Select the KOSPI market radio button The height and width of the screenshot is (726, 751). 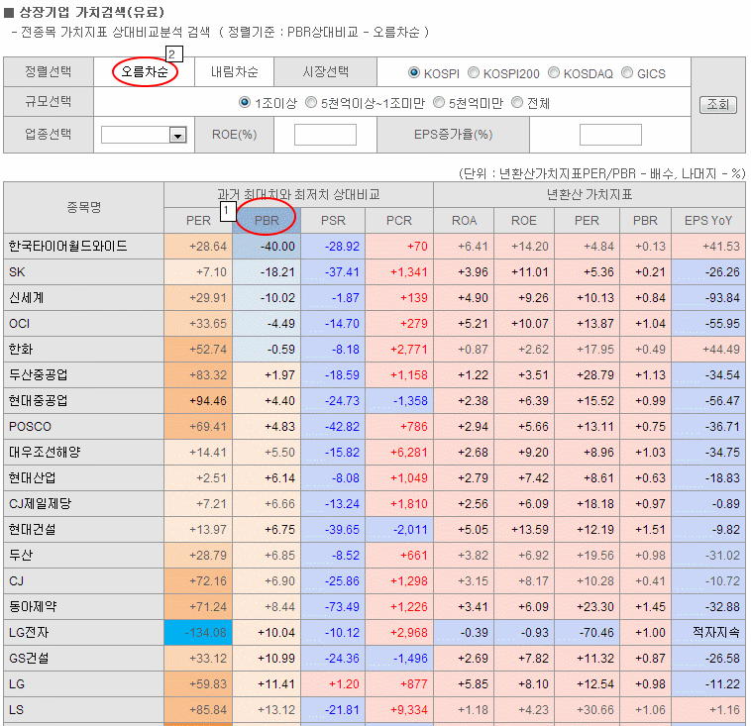pyautogui.click(x=414, y=72)
